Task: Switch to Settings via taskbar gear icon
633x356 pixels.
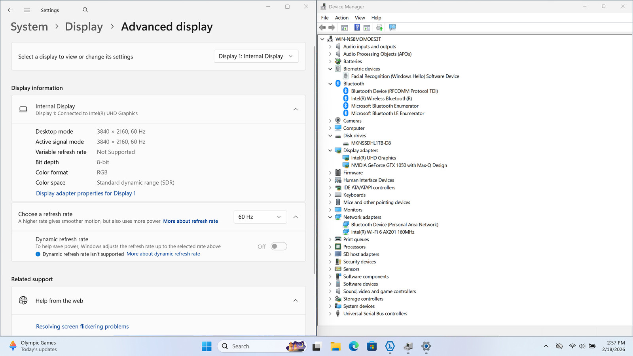Action: (x=426, y=347)
